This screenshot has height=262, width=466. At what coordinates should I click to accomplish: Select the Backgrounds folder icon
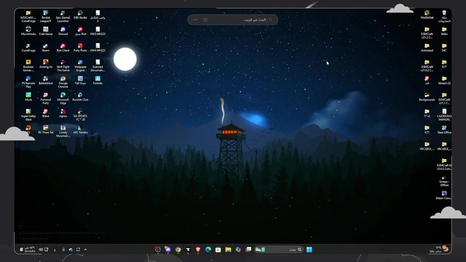coord(427,97)
